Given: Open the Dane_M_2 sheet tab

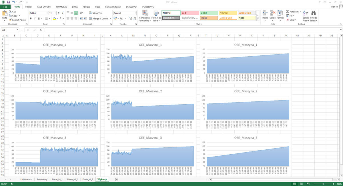Looking at the screenshot, I should point(72,179).
